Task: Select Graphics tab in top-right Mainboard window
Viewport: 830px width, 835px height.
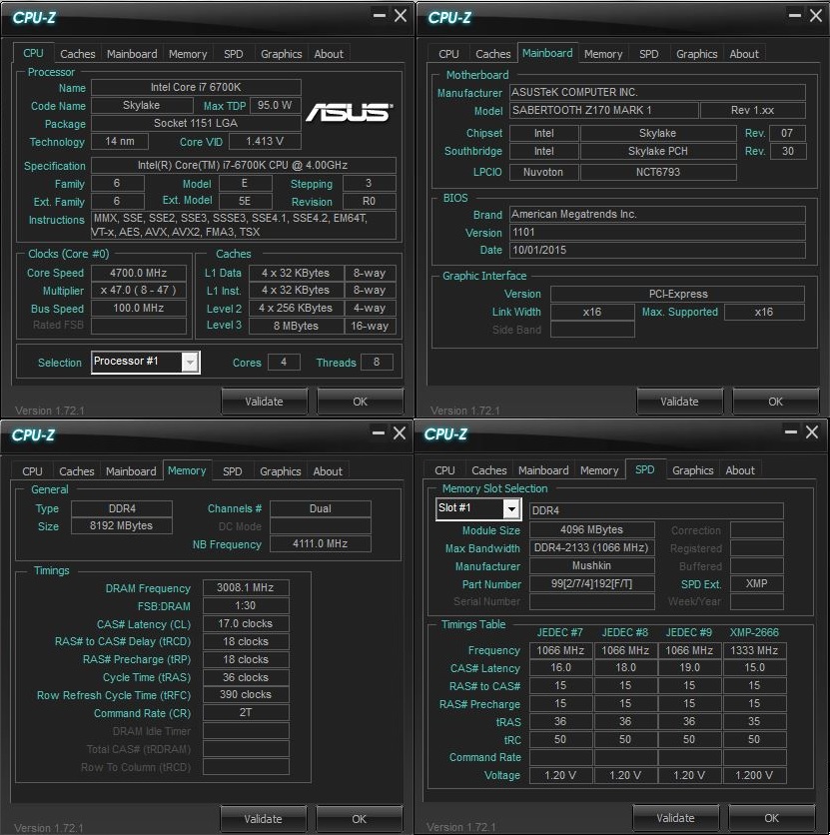Action: [x=697, y=54]
